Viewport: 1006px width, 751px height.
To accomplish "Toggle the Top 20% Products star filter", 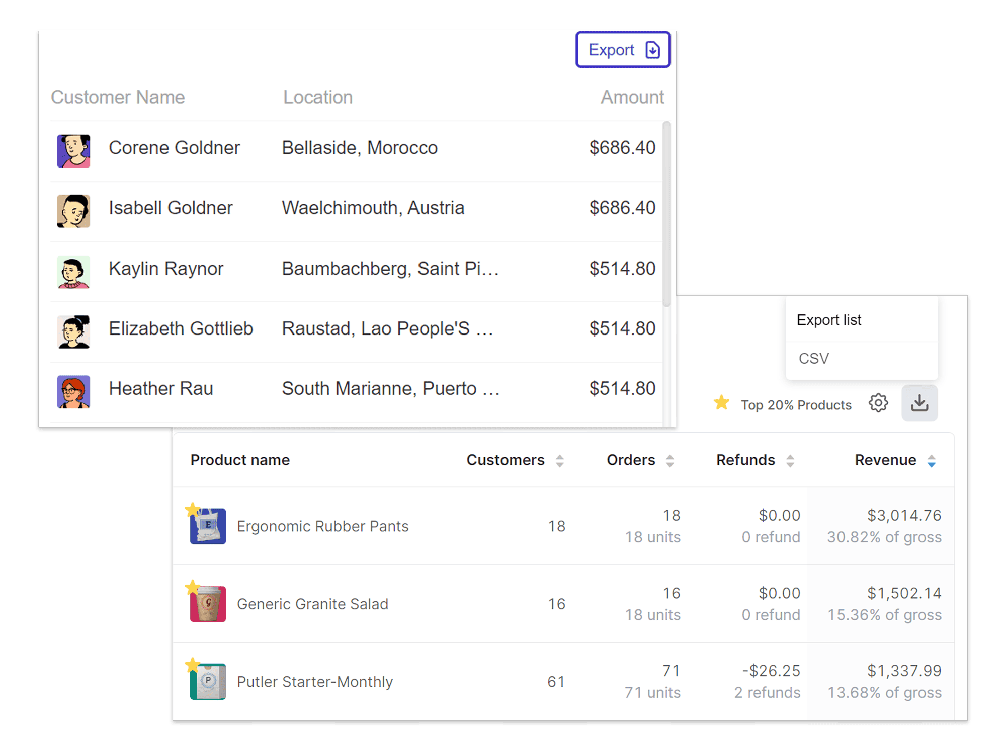I will click(x=722, y=403).
